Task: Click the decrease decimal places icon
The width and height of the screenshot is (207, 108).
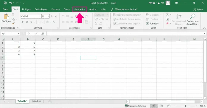Action: (x=101, y=23)
